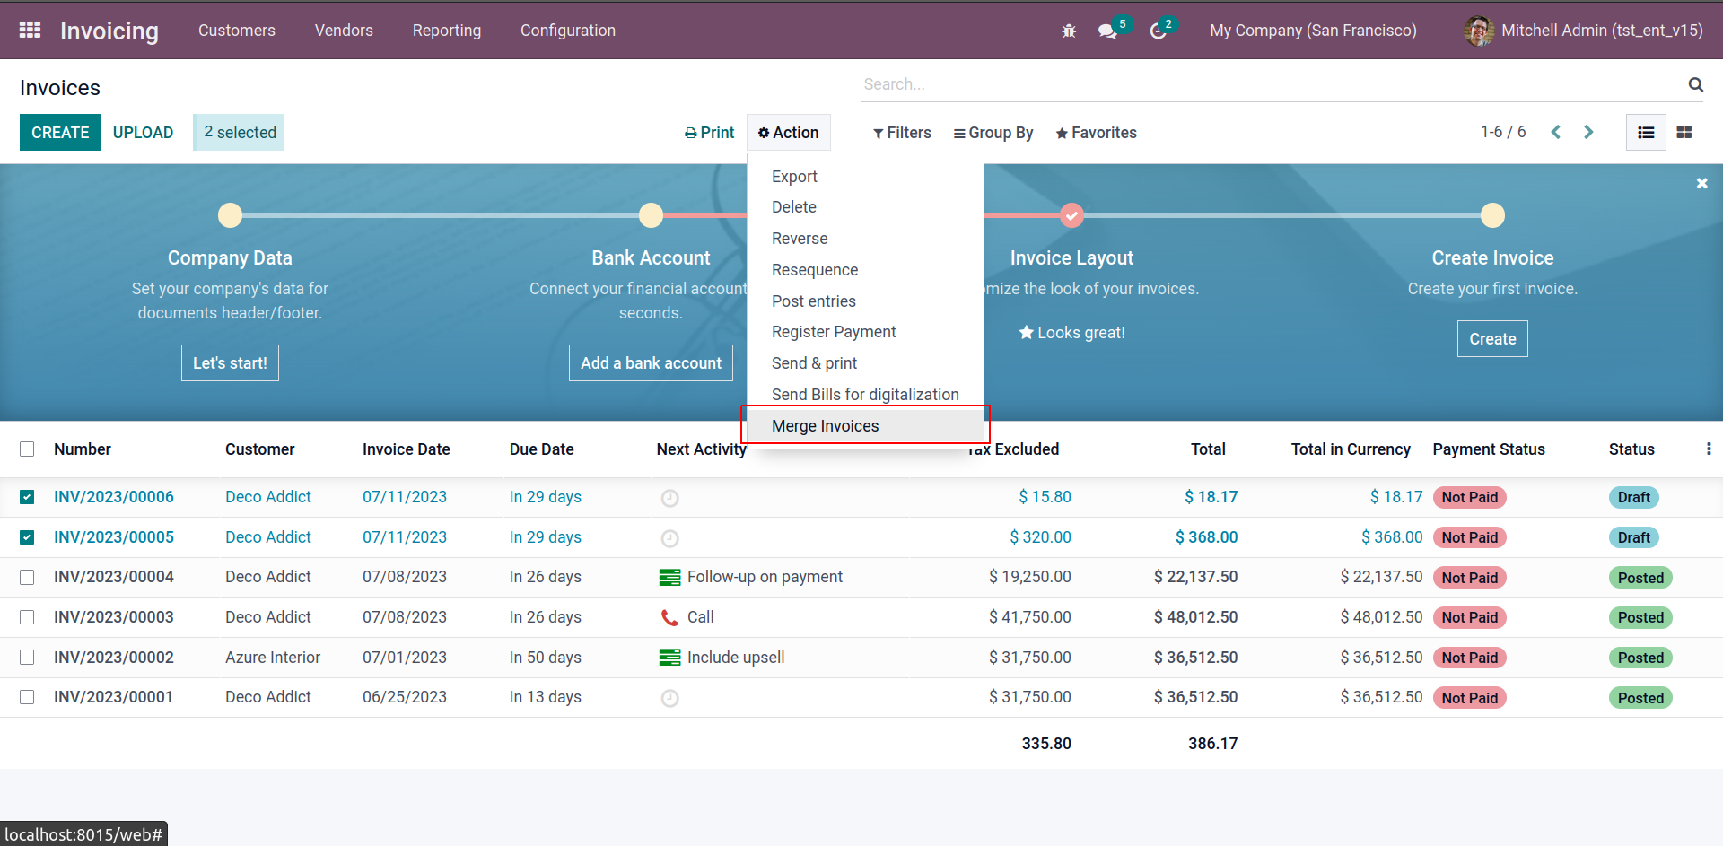1723x846 pixels.
Task: Click Add a bank account button
Action: [x=651, y=363]
